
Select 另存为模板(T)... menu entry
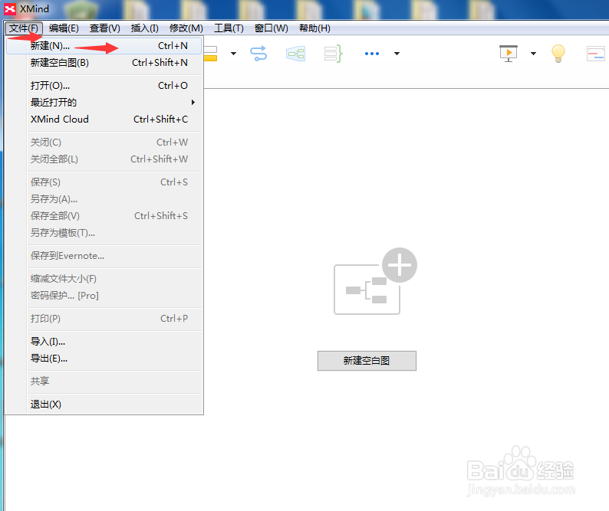click(104, 233)
